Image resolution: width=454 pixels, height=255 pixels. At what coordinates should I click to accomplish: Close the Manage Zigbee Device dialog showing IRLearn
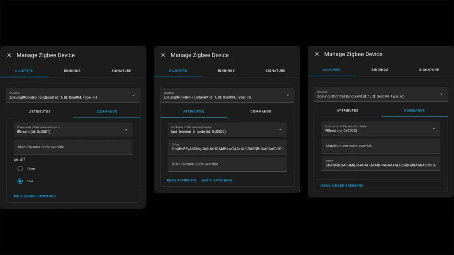(x=9, y=55)
